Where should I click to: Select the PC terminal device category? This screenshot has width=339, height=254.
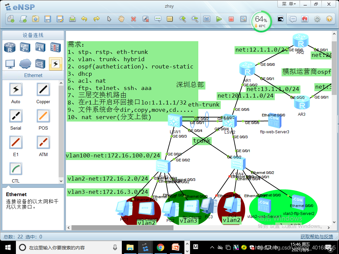pyautogui.click(x=10, y=64)
